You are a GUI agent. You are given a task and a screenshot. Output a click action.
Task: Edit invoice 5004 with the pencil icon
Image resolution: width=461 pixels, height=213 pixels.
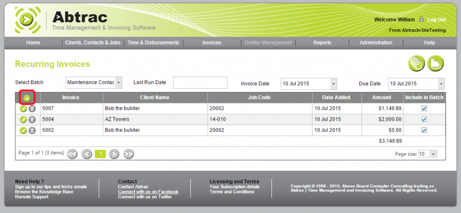[x=23, y=119]
